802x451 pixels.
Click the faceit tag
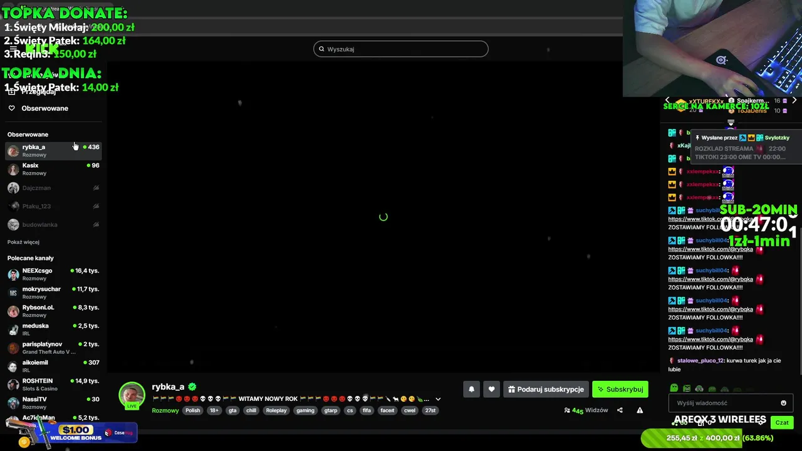tap(387, 410)
